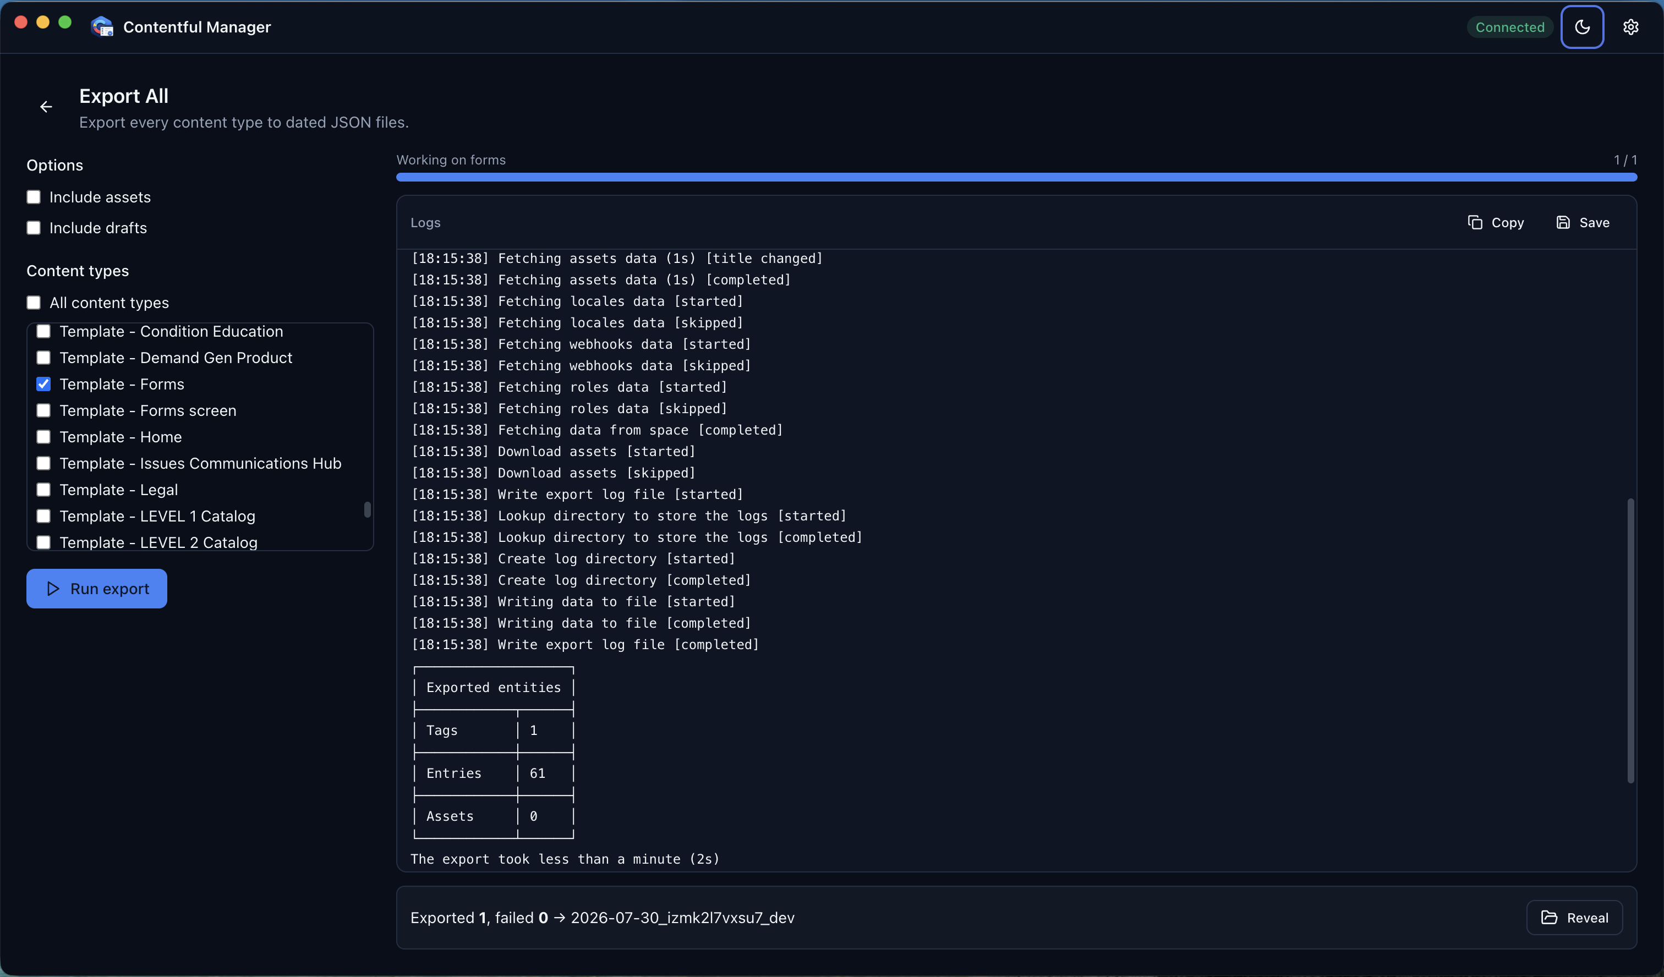1664x977 pixels.
Task: Reveal the exported folder
Action: click(x=1574, y=918)
